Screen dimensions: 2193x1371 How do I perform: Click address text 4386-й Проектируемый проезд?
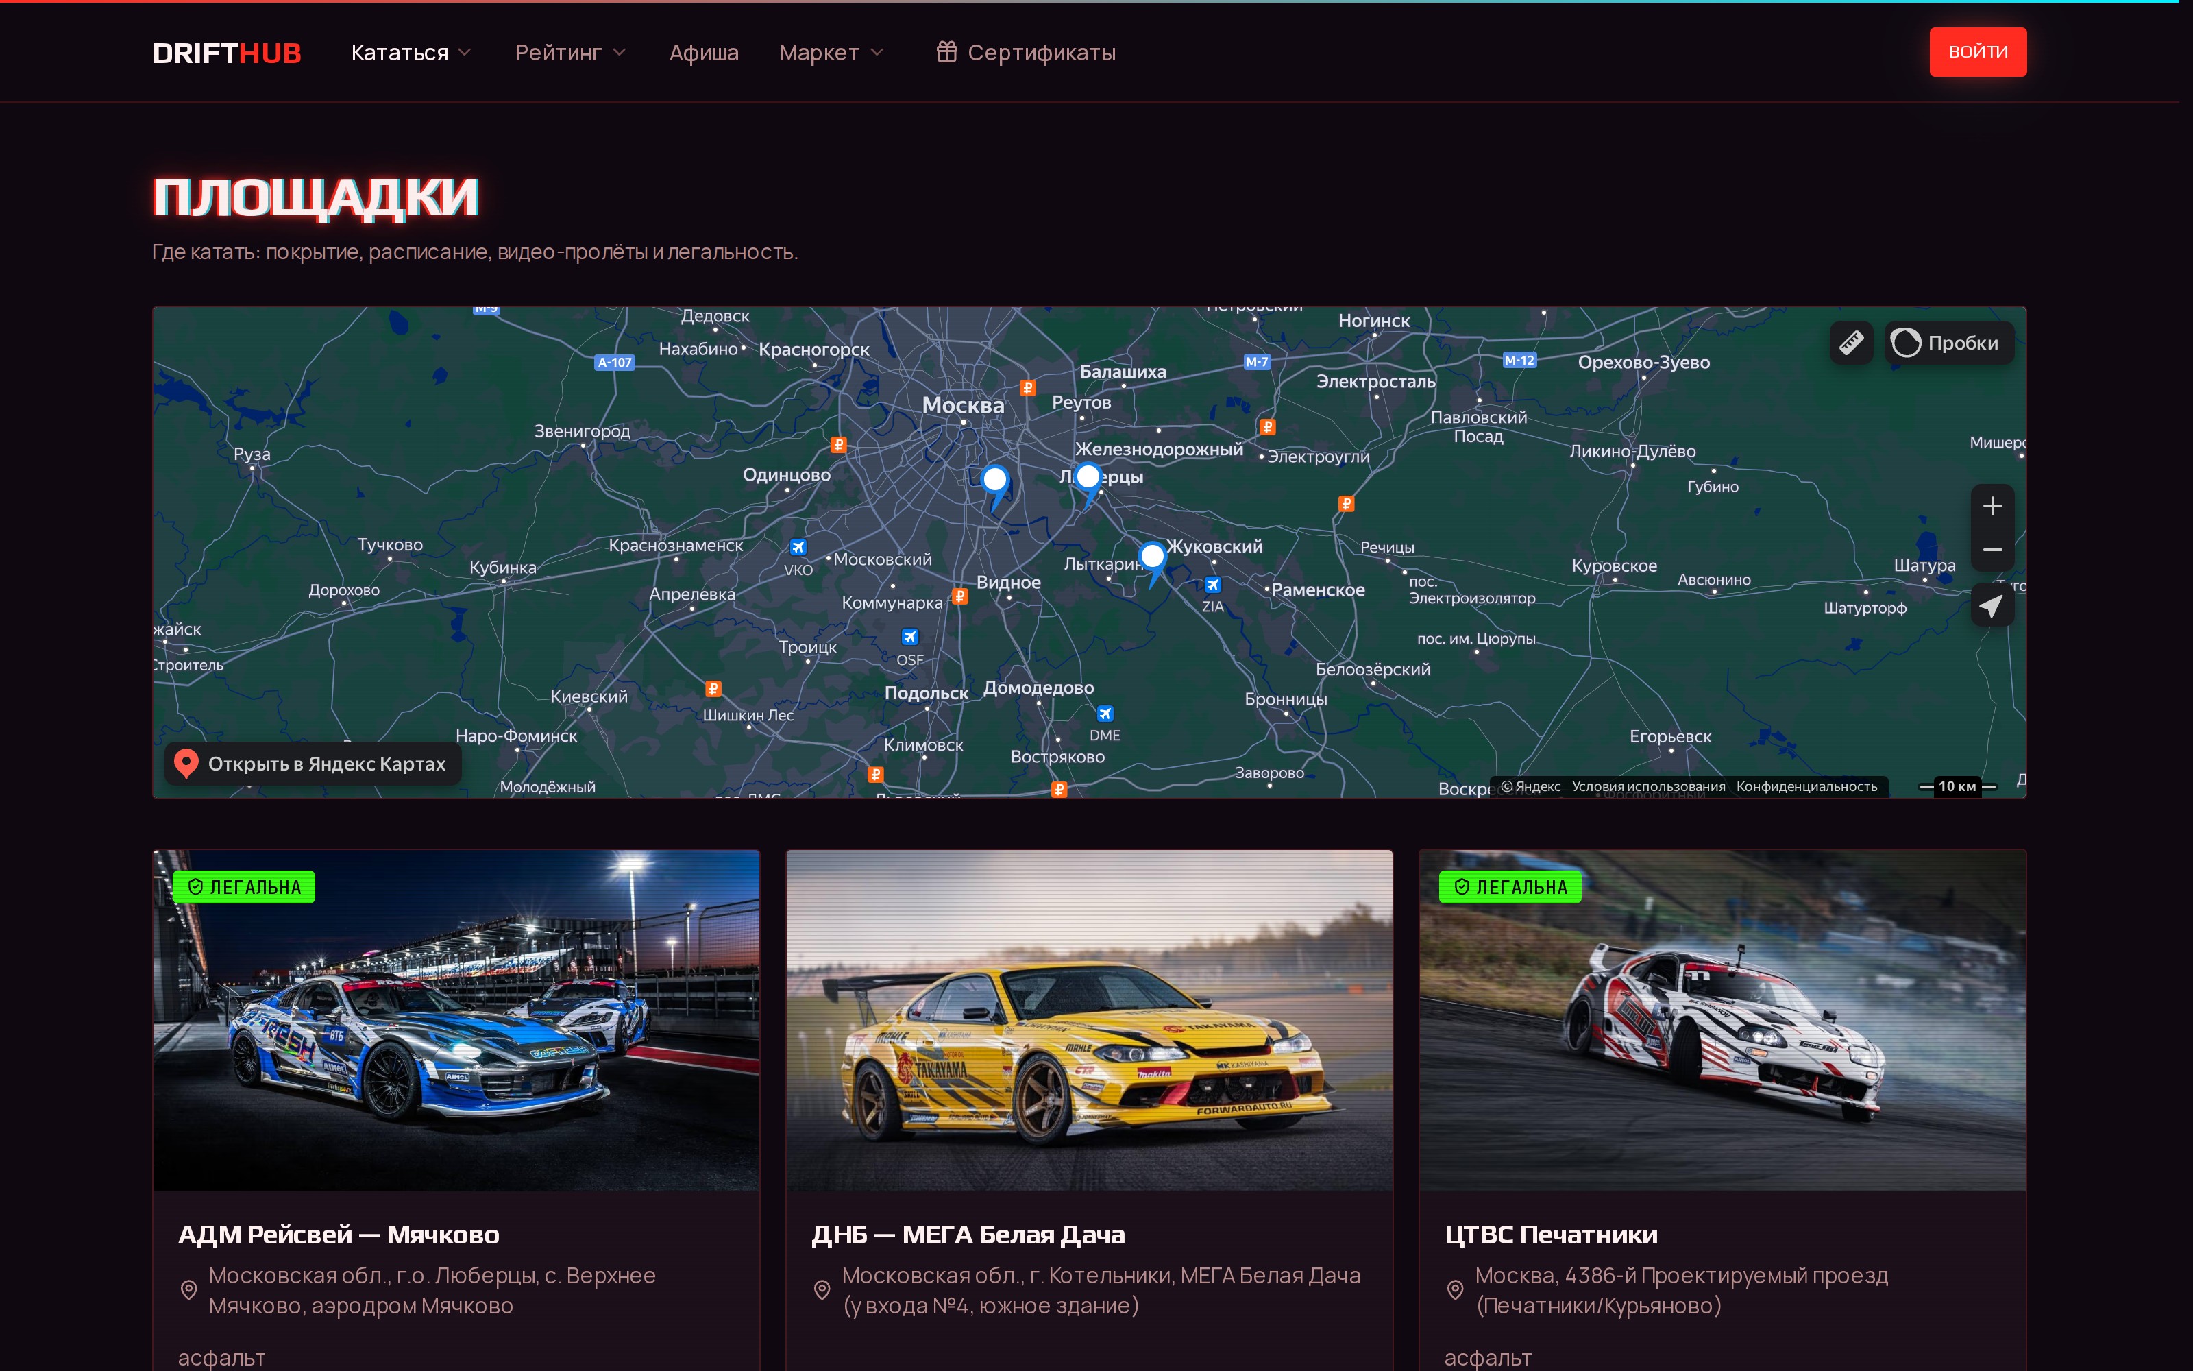point(1726,1275)
